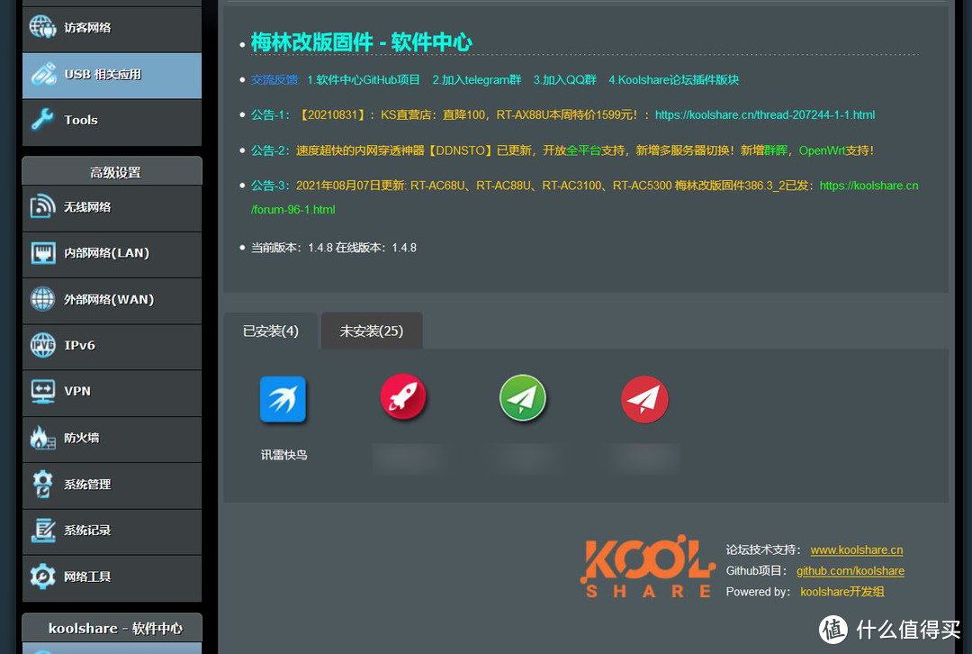Visit the www.koolshare.cn support link
This screenshot has height=654, width=972.
click(856, 550)
